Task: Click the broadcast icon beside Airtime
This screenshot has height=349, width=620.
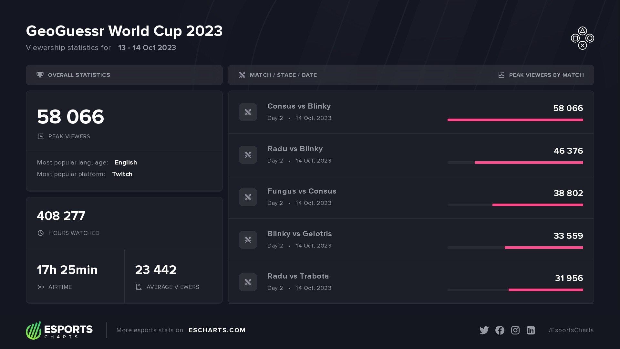Action: [x=41, y=287]
